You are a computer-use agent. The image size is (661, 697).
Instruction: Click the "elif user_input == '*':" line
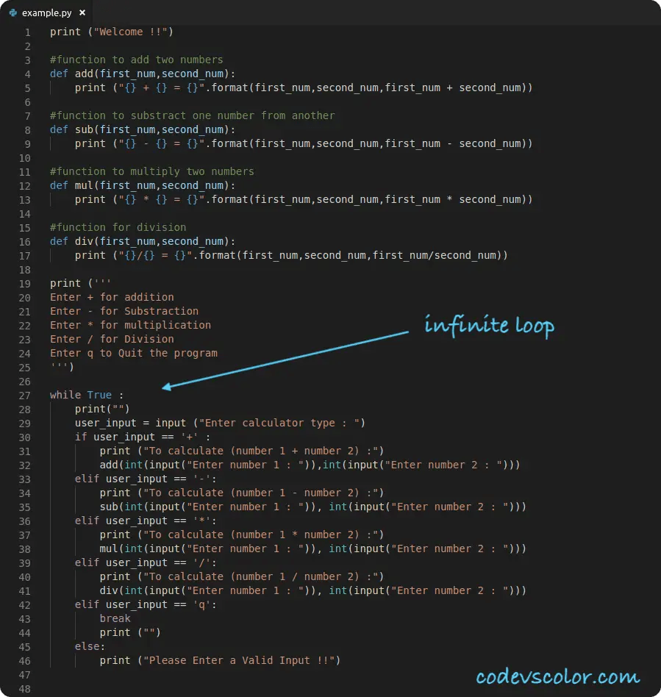(146, 521)
